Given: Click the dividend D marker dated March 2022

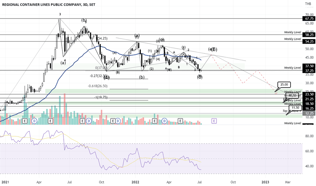Looking at the screenshot, I should (165, 121).
